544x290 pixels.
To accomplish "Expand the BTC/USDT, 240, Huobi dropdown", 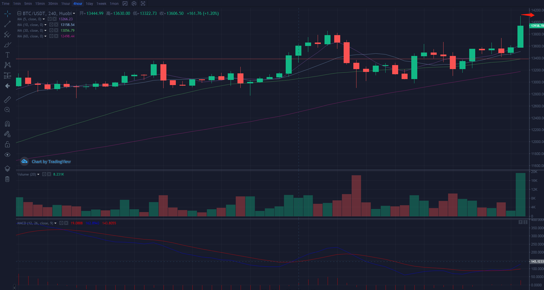I will [x=74, y=13].
